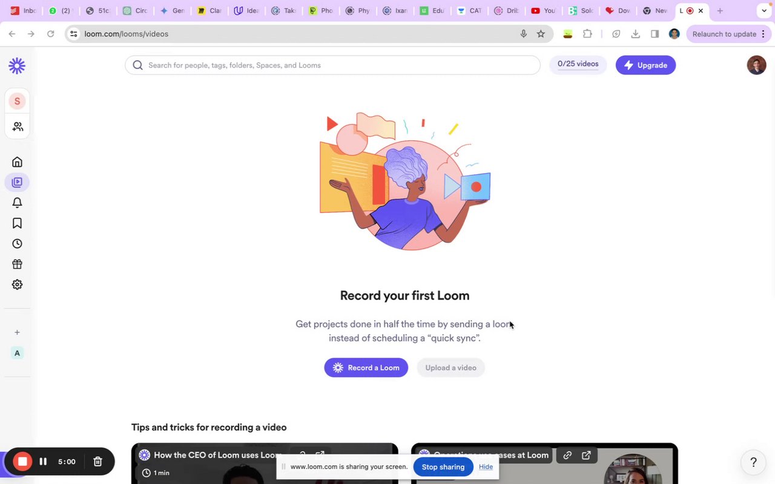Go forward in browser history

pos(31,34)
